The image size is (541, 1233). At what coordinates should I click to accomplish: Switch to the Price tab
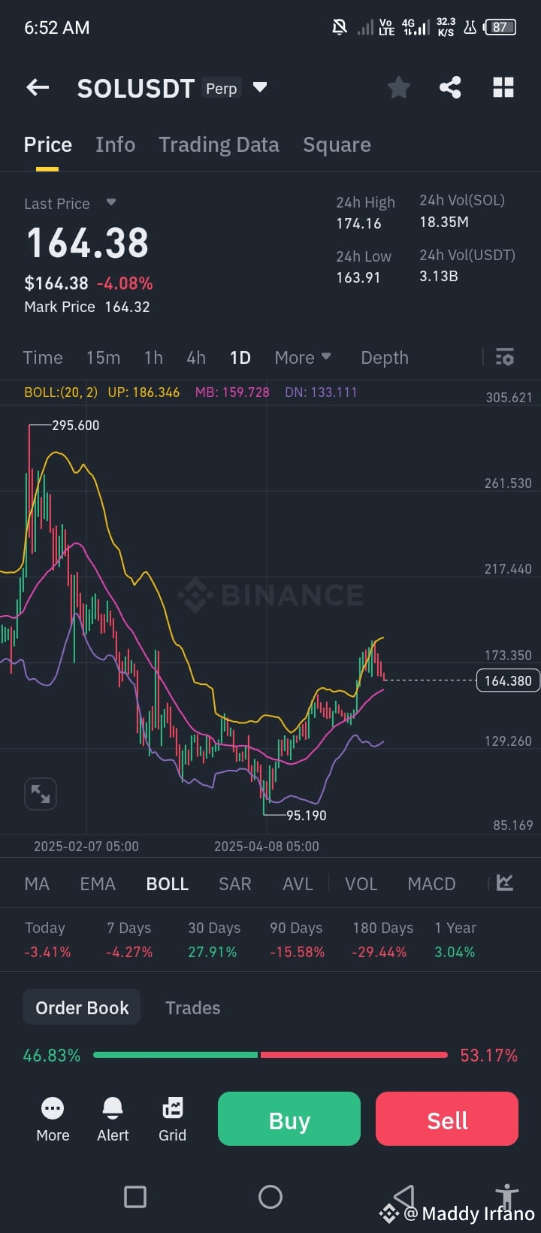click(x=48, y=144)
